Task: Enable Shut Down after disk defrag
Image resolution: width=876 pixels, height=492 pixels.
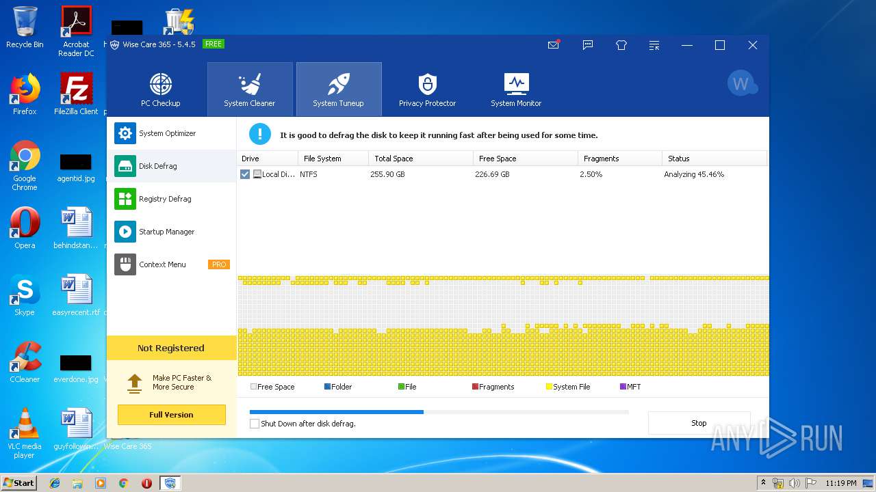Action: 255,424
